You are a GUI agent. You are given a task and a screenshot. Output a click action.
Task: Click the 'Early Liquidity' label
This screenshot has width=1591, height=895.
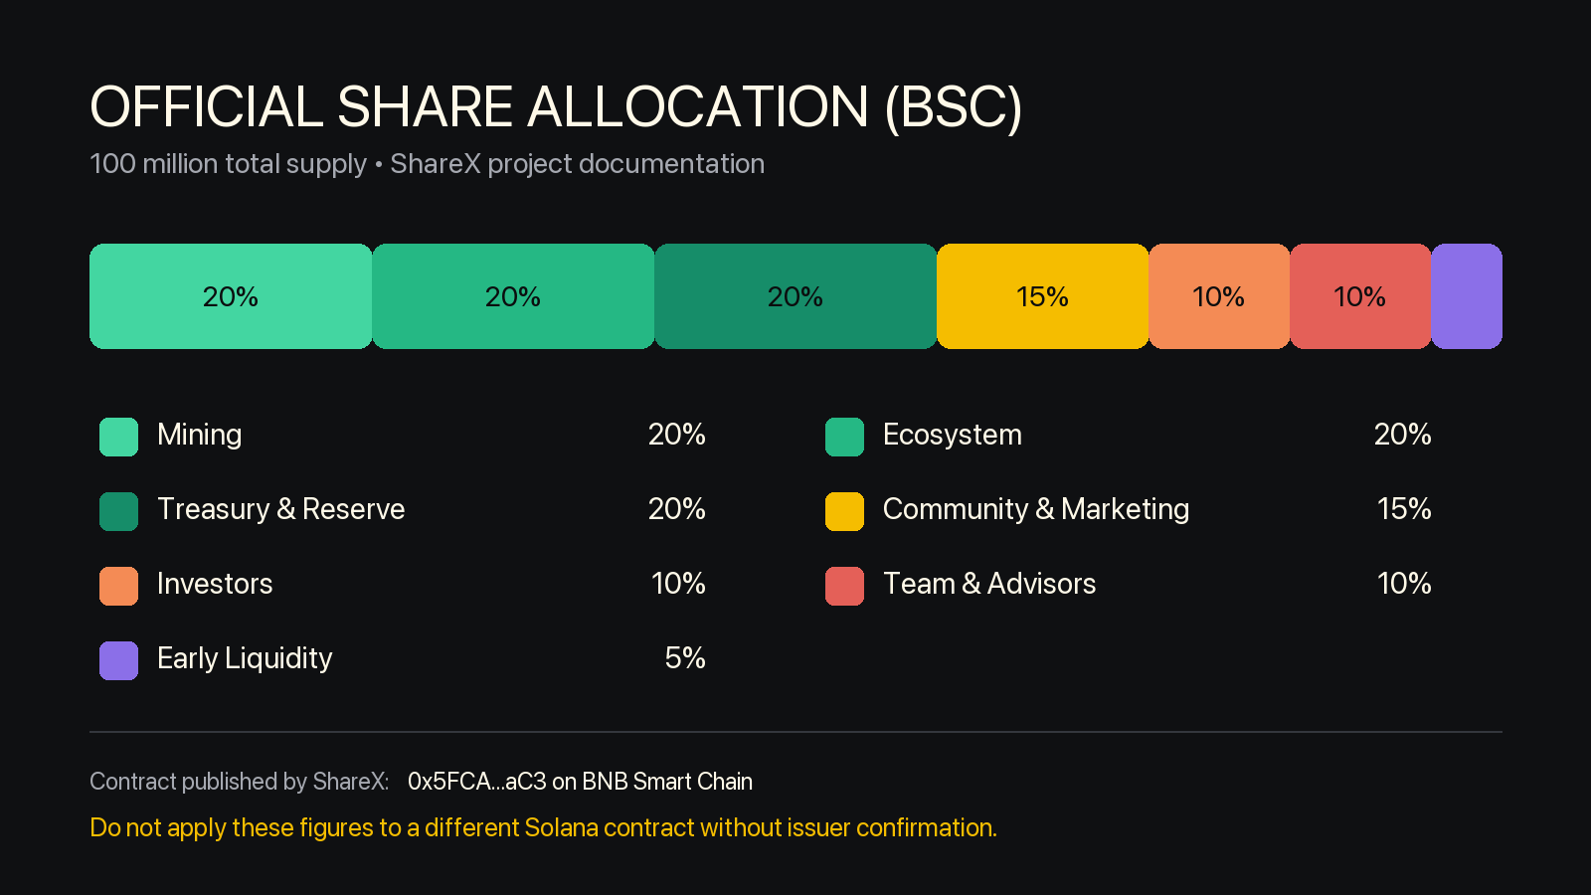coord(245,658)
